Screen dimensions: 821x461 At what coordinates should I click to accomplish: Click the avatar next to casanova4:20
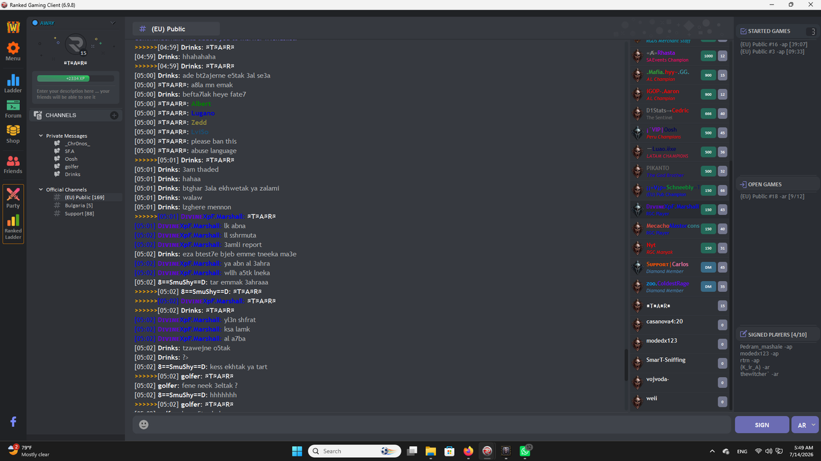[x=637, y=325]
